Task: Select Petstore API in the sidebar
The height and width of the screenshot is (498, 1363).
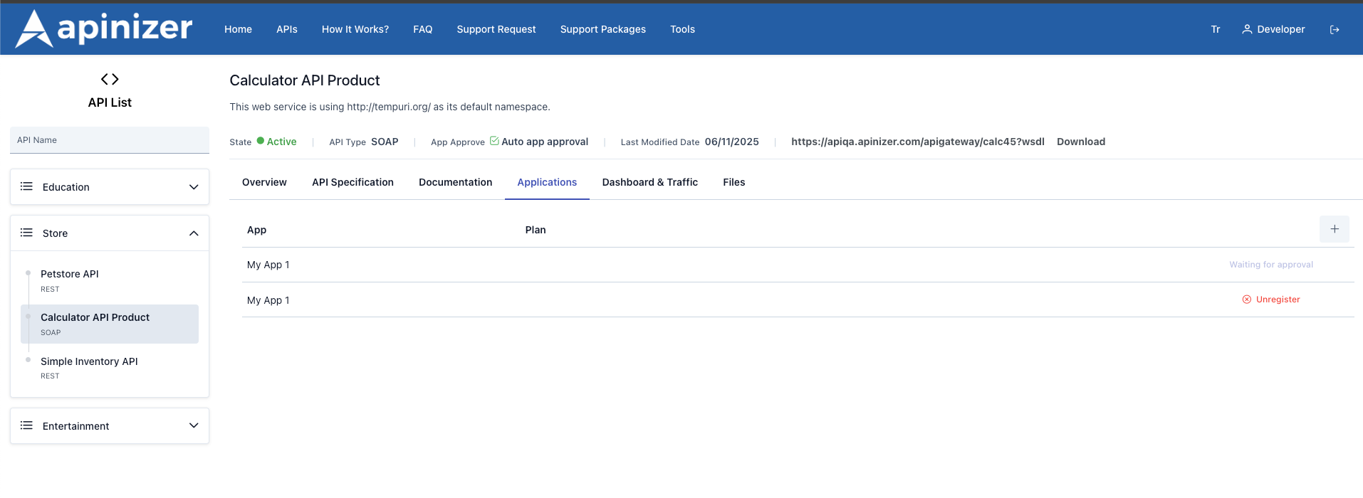Action: click(x=70, y=274)
